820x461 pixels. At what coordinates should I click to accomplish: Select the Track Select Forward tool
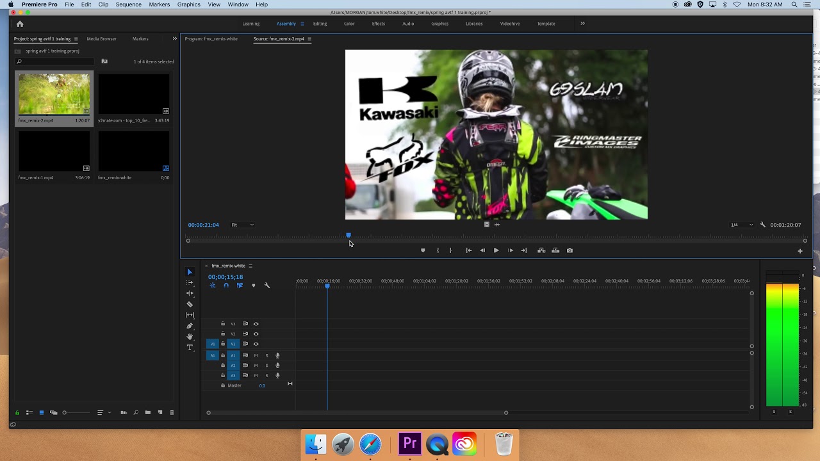click(190, 282)
